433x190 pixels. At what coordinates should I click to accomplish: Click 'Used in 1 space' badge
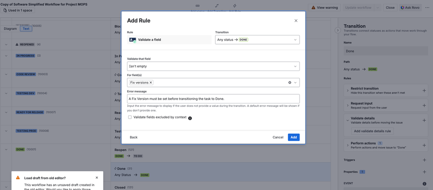point(18,10)
